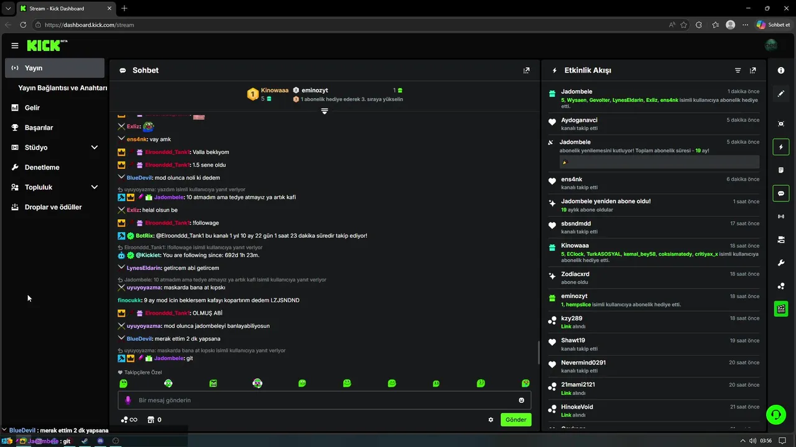Click the @Kicklet username in chat
This screenshot has width=796, height=447.
pyautogui.click(x=148, y=255)
